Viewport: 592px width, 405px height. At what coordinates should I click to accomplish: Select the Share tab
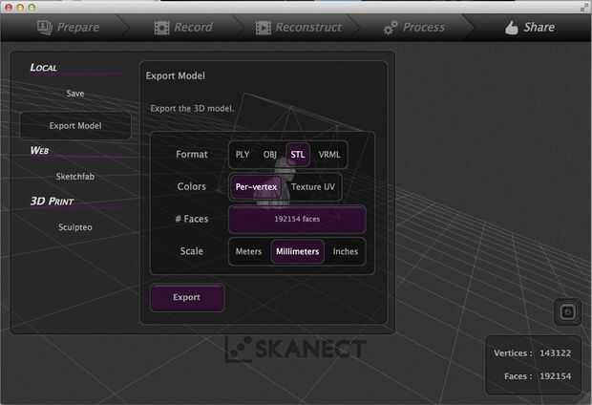530,27
